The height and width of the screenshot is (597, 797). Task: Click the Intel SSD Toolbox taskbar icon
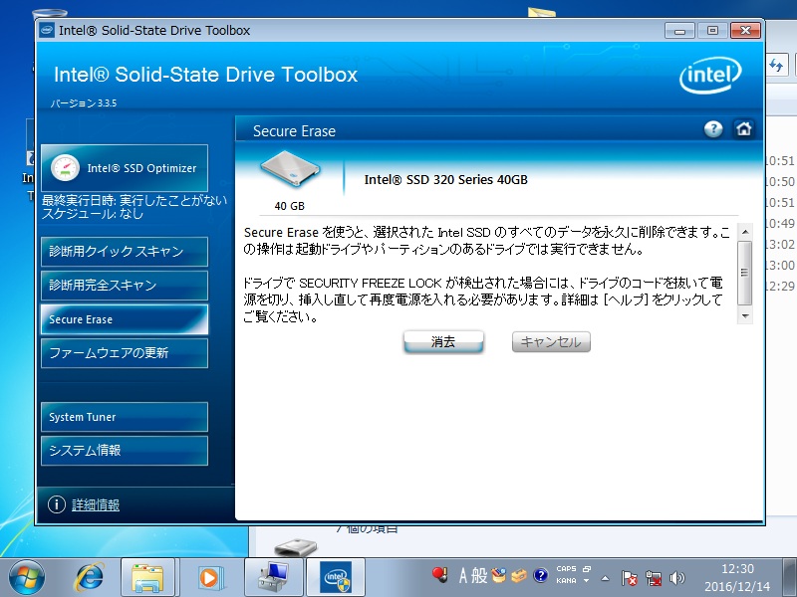(336, 578)
